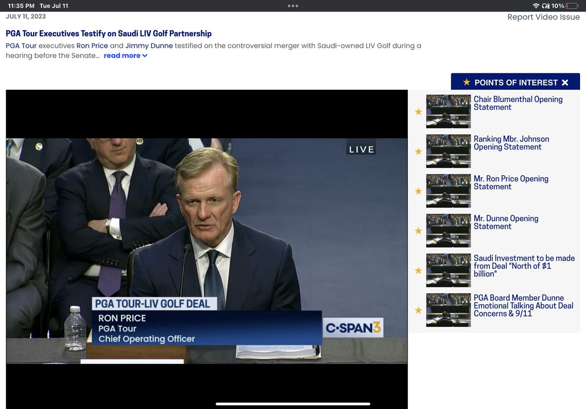Jump to Dunne Emotional Talking About Deal

click(x=523, y=306)
